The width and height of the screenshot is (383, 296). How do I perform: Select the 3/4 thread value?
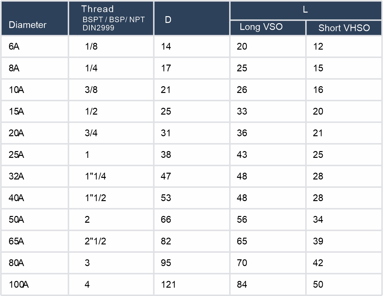[x=91, y=133]
